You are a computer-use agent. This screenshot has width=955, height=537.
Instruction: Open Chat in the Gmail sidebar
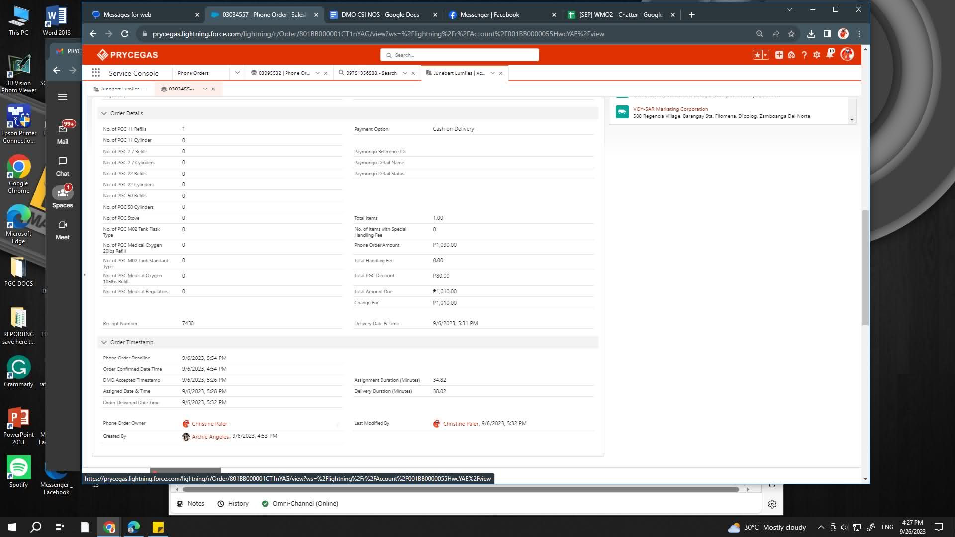tap(63, 166)
